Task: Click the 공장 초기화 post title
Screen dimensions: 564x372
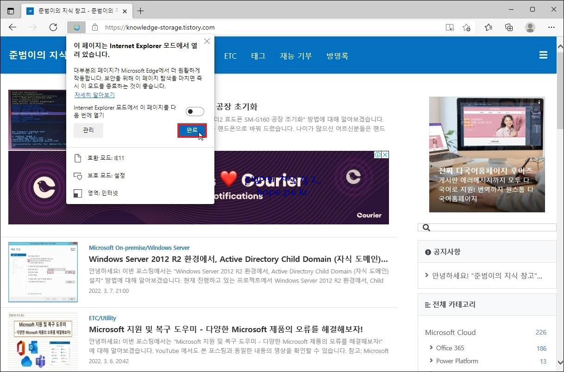Action: point(237,106)
